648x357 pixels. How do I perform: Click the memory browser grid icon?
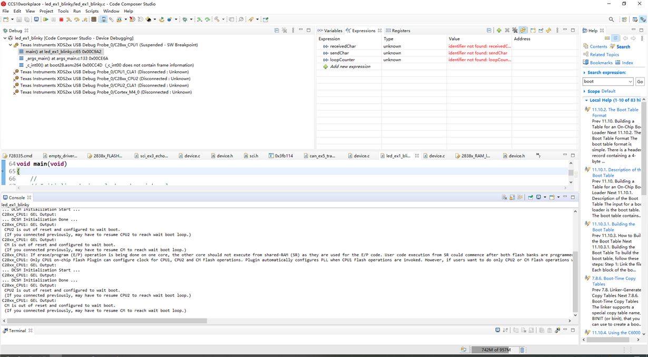pyautogui.click(x=94, y=20)
